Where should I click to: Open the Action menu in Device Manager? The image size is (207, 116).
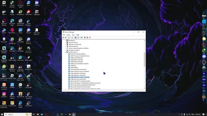coord(68,35)
